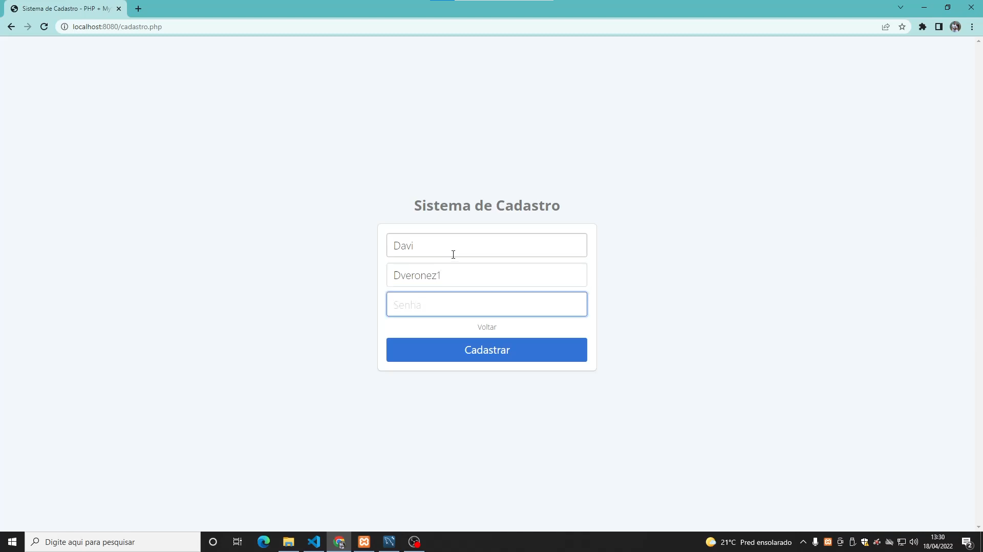Viewport: 983px width, 552px height.
Task: Open Visual Studio Code from the taskbar
Action: 314,541
